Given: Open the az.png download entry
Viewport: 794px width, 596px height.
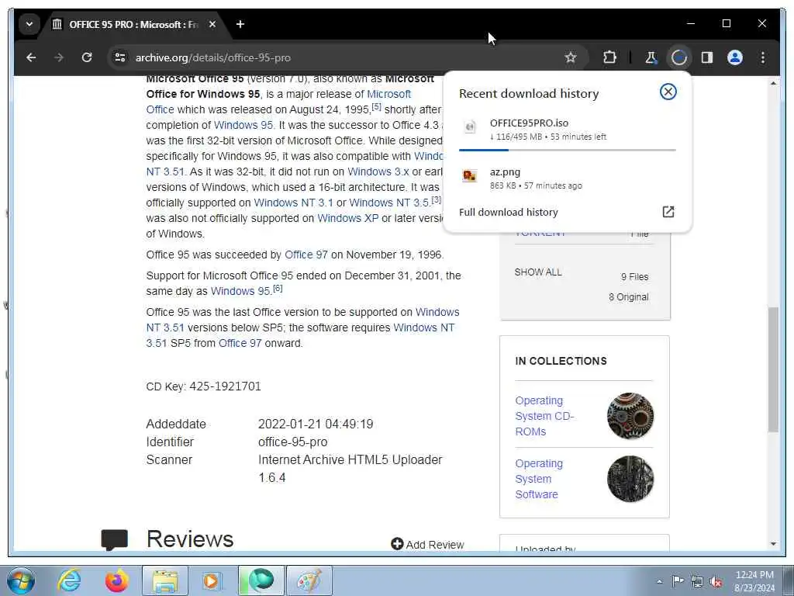Looking at the screenshot, I should coord(567,178).
